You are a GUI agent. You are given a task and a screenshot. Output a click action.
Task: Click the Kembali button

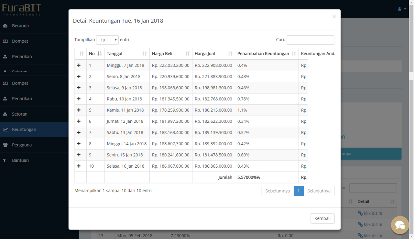coord(322,218)
